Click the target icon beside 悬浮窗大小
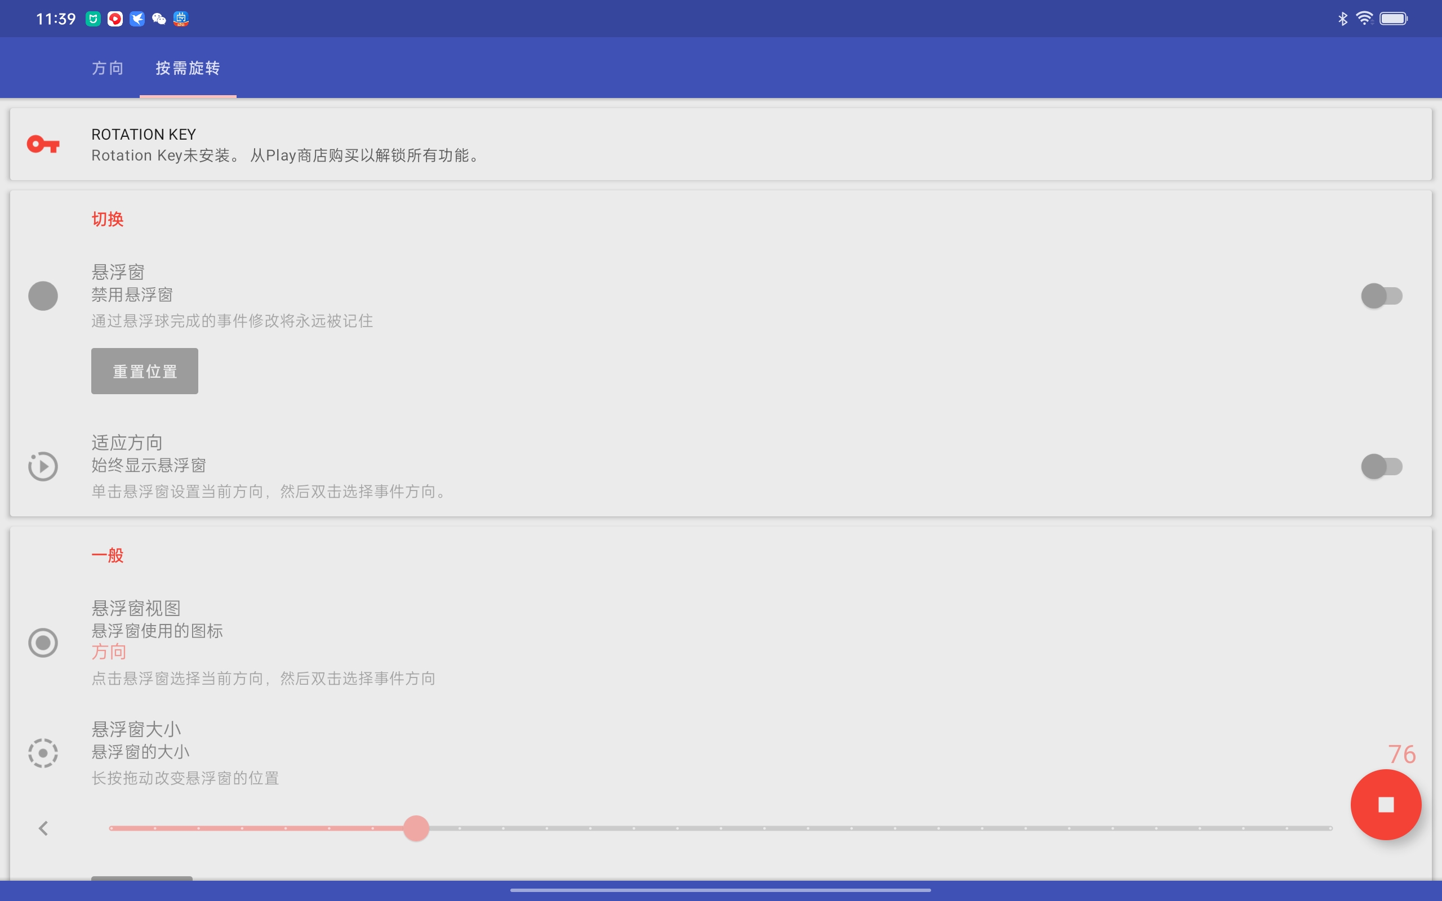The height and width of the screenshot is (901, 1442). [x=42, y=753]
